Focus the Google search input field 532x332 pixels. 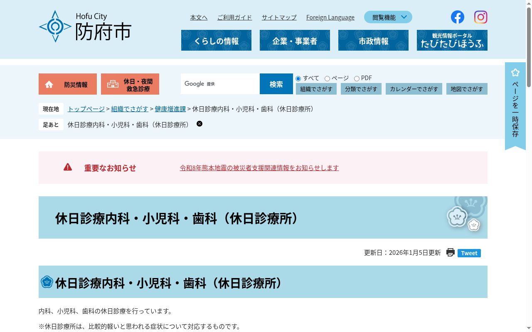(220, 84)
